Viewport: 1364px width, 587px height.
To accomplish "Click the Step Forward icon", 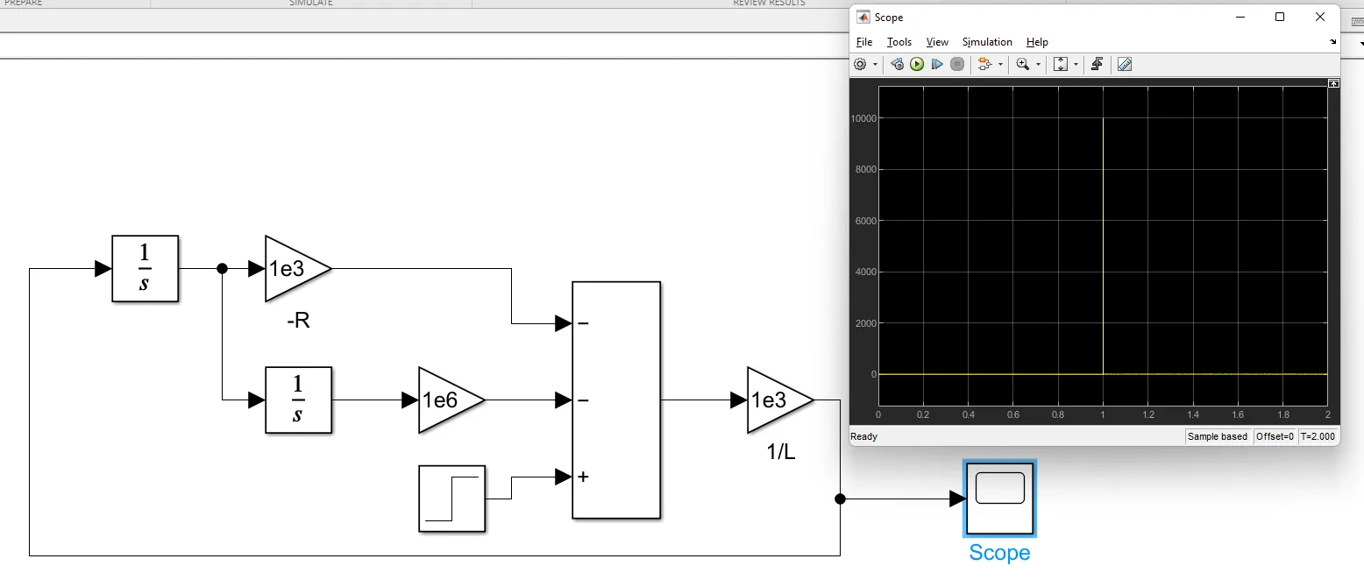I will tap(937, 64).
